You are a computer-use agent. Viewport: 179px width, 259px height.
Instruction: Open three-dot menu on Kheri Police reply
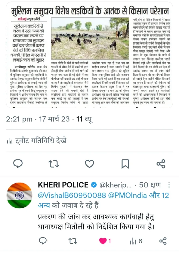pyautogui.click(x=169, y=185)
